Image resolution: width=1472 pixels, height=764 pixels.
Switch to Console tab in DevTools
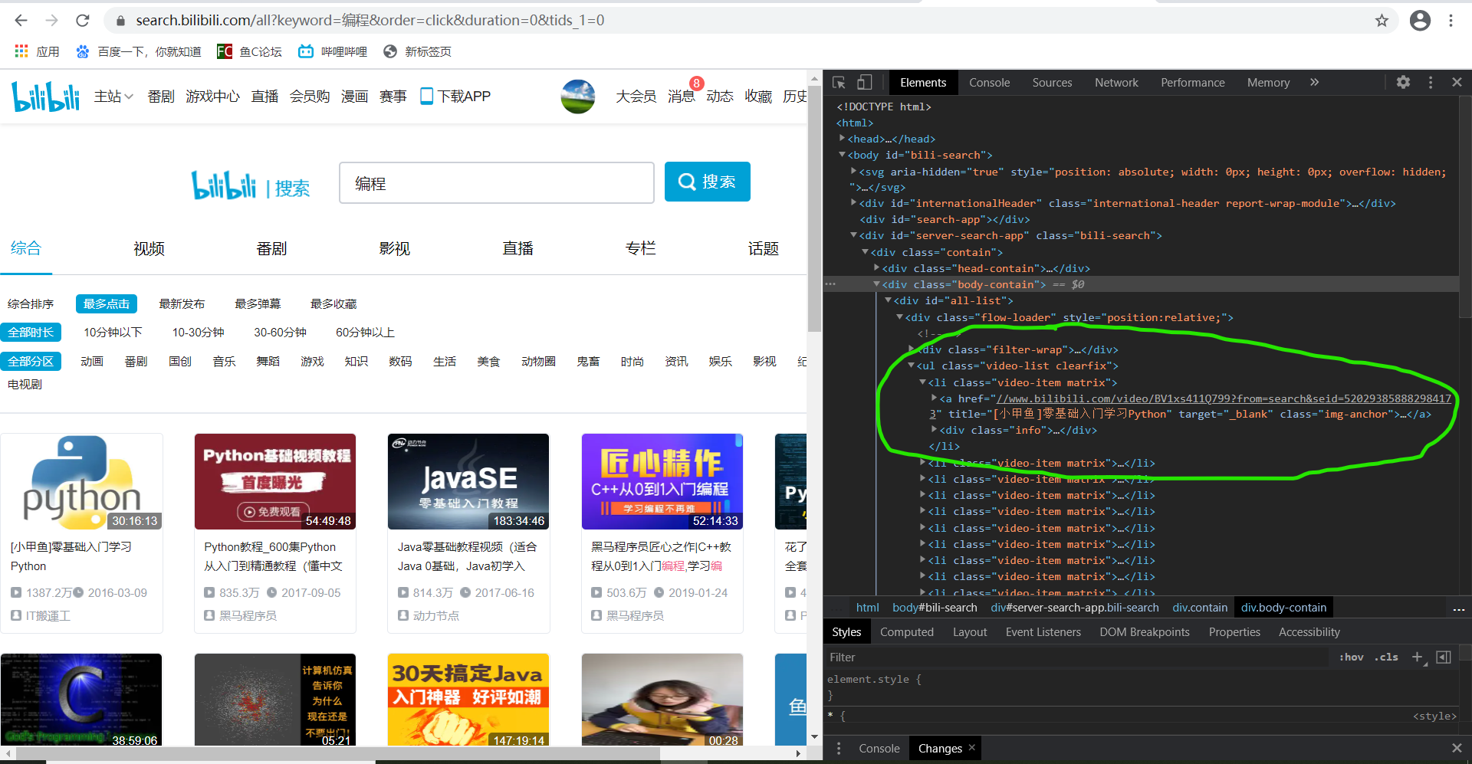point(989,83)
